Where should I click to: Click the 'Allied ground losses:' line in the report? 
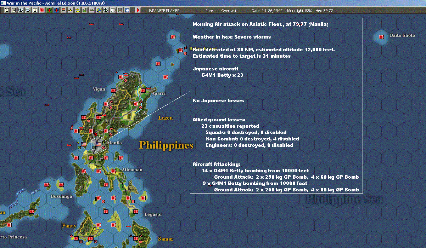(219, 120)
